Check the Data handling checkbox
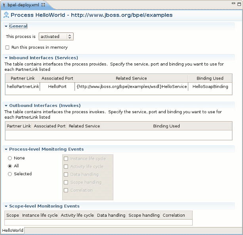 pyautogui.click(x=66, y=174)
